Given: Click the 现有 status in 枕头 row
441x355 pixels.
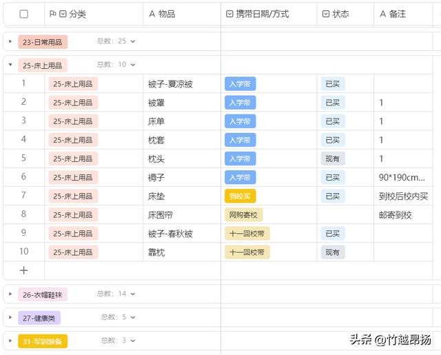Looking at the screenshot, I should (x=333, y=159).
